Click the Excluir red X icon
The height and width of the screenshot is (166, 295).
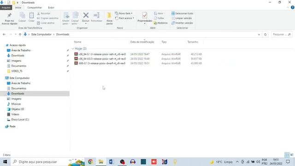click(86, 15)
